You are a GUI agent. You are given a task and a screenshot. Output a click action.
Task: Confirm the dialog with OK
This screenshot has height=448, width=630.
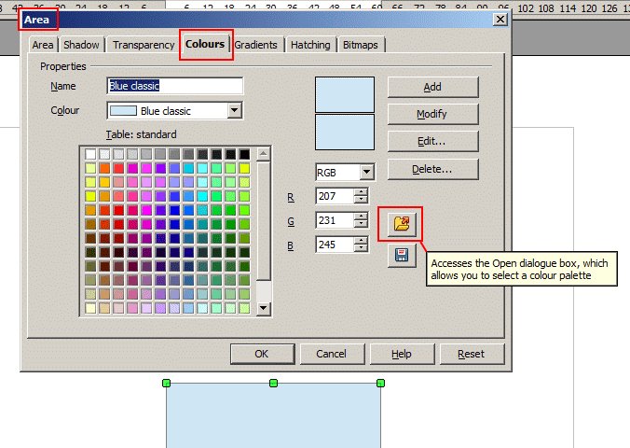coord(261,354)
